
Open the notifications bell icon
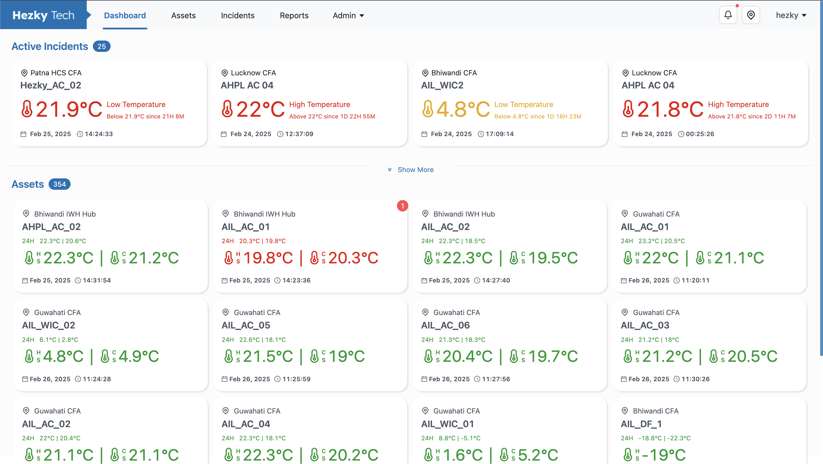point(728,15)
